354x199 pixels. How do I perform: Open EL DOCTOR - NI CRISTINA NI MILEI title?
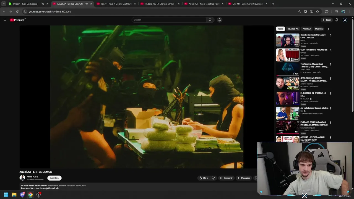click(x=313, y=94)
